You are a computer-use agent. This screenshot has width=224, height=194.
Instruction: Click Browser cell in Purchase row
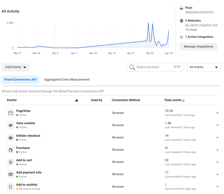(x=118, y=150)
